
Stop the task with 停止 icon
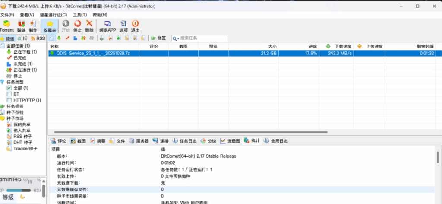[78, 25]
